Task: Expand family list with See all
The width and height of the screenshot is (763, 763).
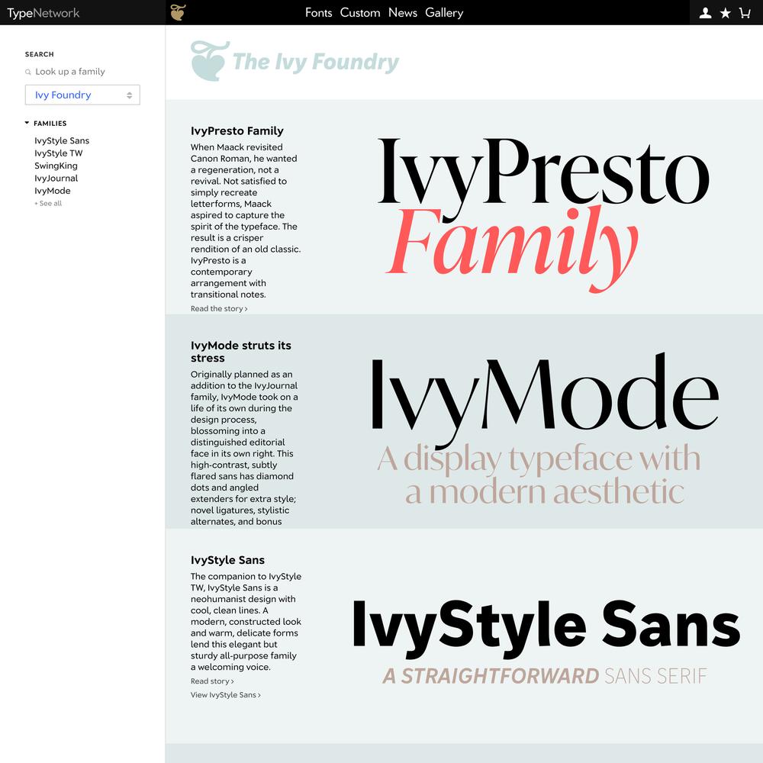Action: (48, 204)
